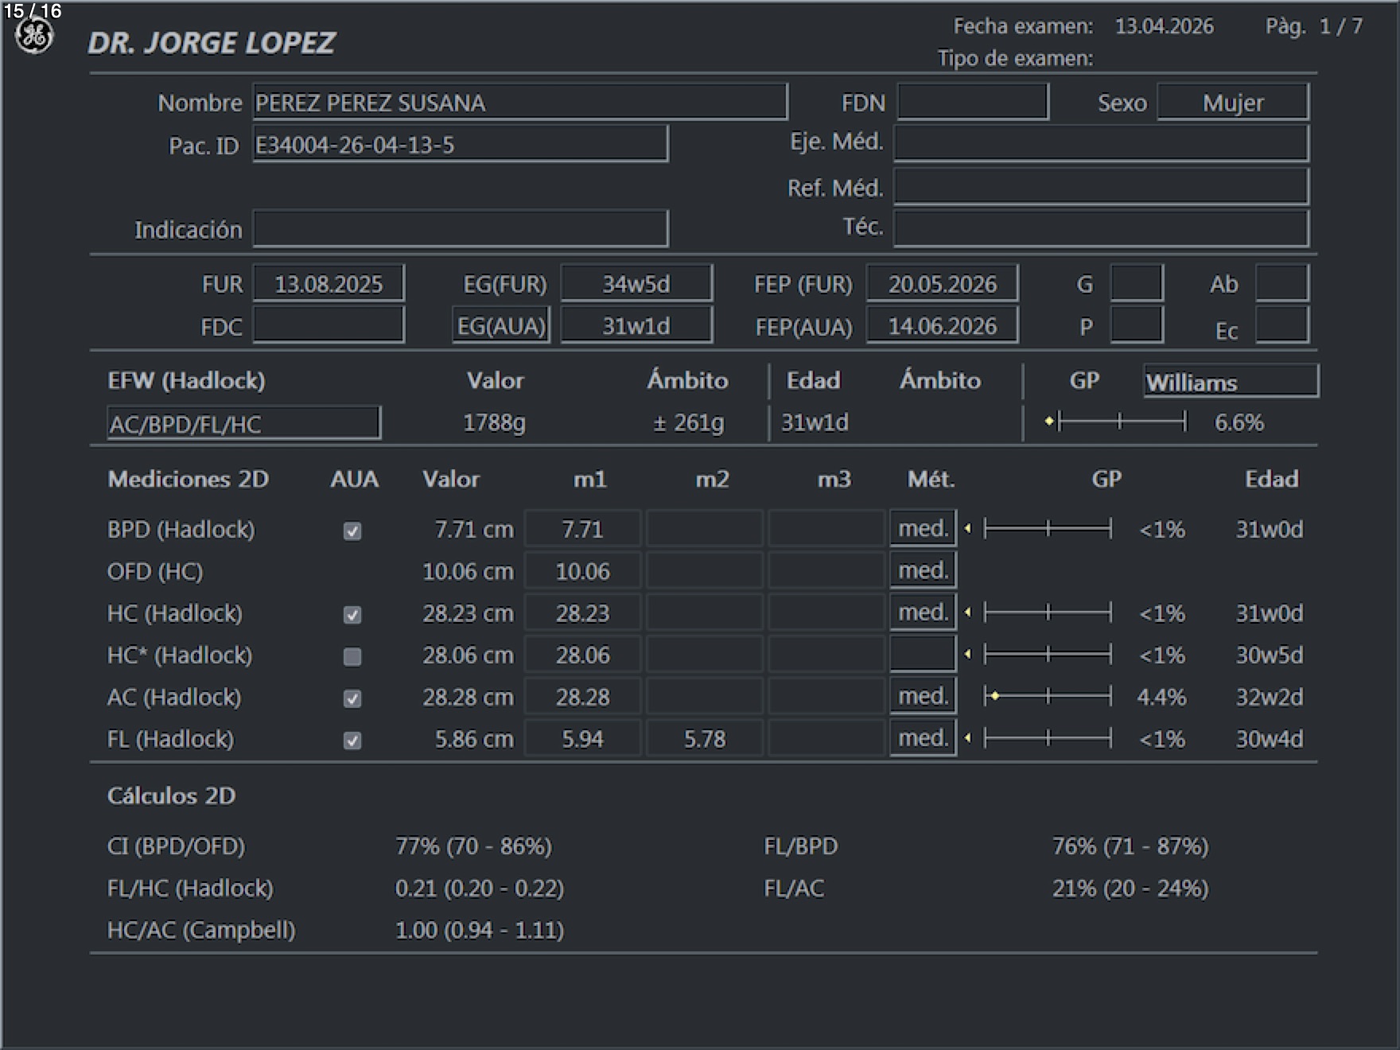Open the AC/BPD/FL/HC formula selector

point(243,423)
